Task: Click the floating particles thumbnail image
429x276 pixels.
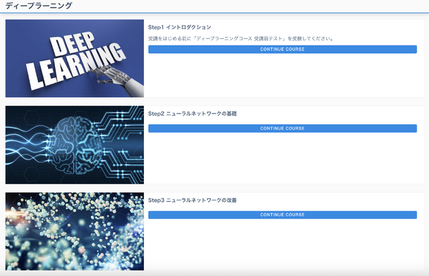Action: [75, 231]
